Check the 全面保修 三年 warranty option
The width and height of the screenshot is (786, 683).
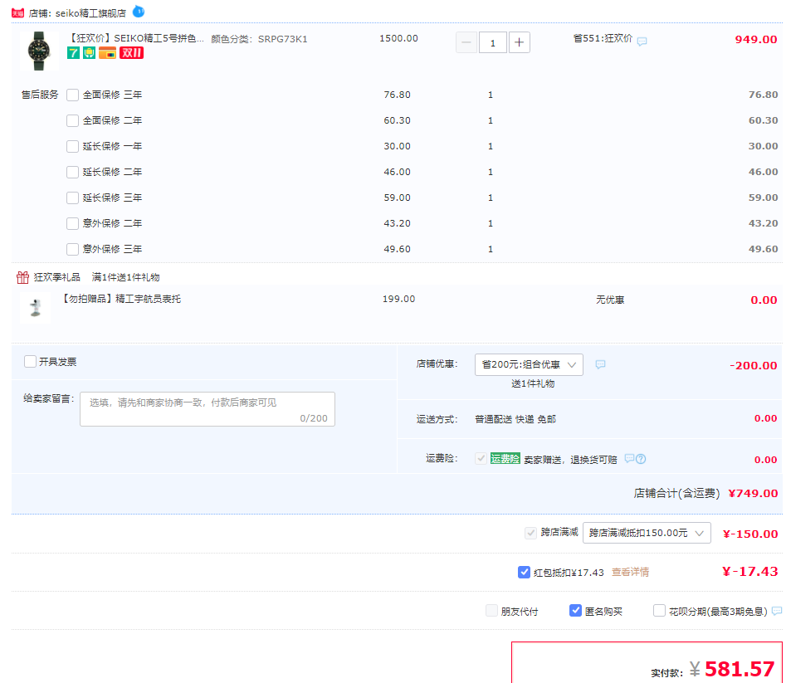[x=73, y=95]
